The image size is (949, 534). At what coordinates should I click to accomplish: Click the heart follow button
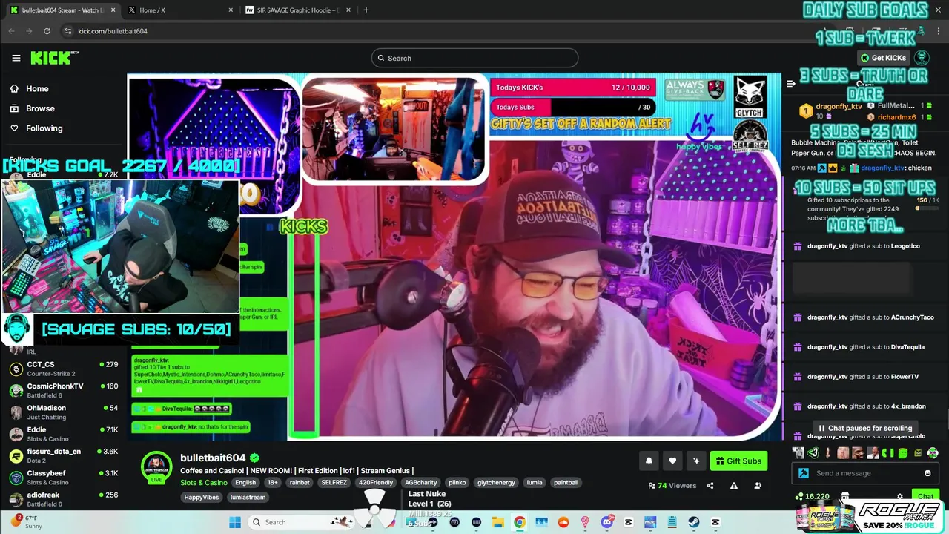point(672,461)
